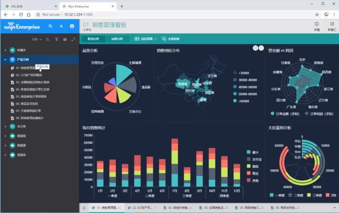Open 02. GC地产项目概览 in sidebar
This screenshot has width=339, height=213.
[29, 75]
